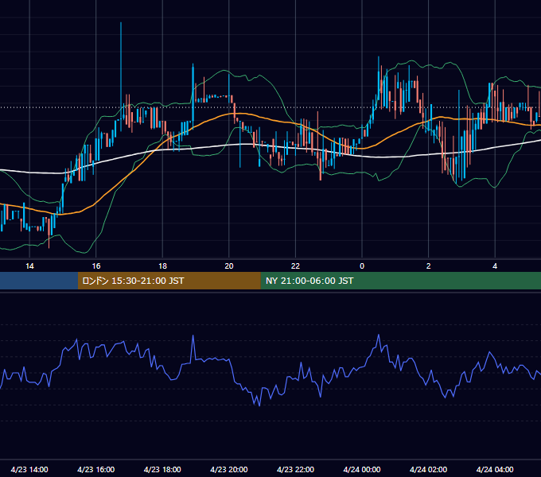The height and width of the screenshot is (477, 541).
Task: Click the 4/23 22:00 time label
Action: 295,469
